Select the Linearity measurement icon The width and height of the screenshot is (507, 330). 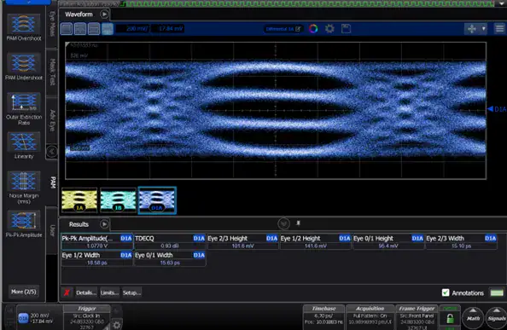[24, 145]
